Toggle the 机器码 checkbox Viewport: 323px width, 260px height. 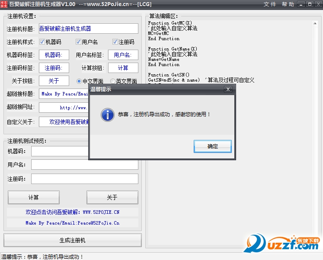point(42,42)
